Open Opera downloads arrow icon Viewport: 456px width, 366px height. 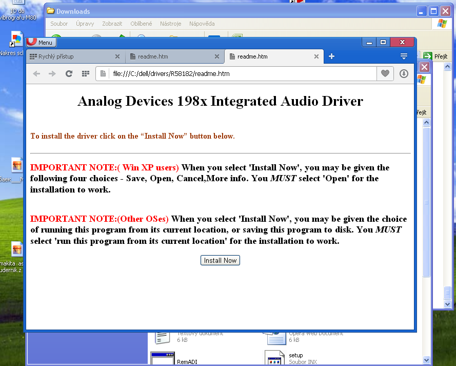[404, 73]
